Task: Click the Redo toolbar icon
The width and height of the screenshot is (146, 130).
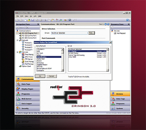Action: 41,20
